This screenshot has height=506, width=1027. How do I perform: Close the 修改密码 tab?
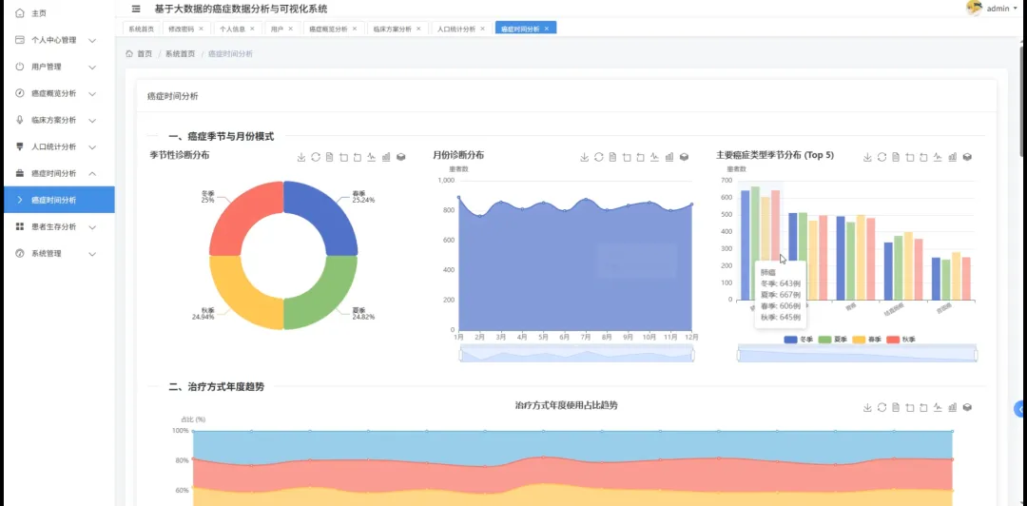click(201, 29)
